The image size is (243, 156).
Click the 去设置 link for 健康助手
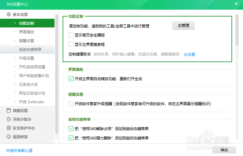(x=189, y=54)
